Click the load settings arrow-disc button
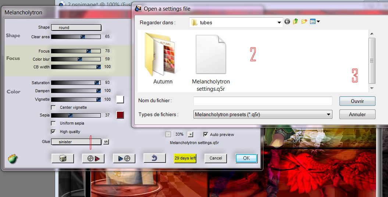 pyautogui.click(x=124, y=158)
